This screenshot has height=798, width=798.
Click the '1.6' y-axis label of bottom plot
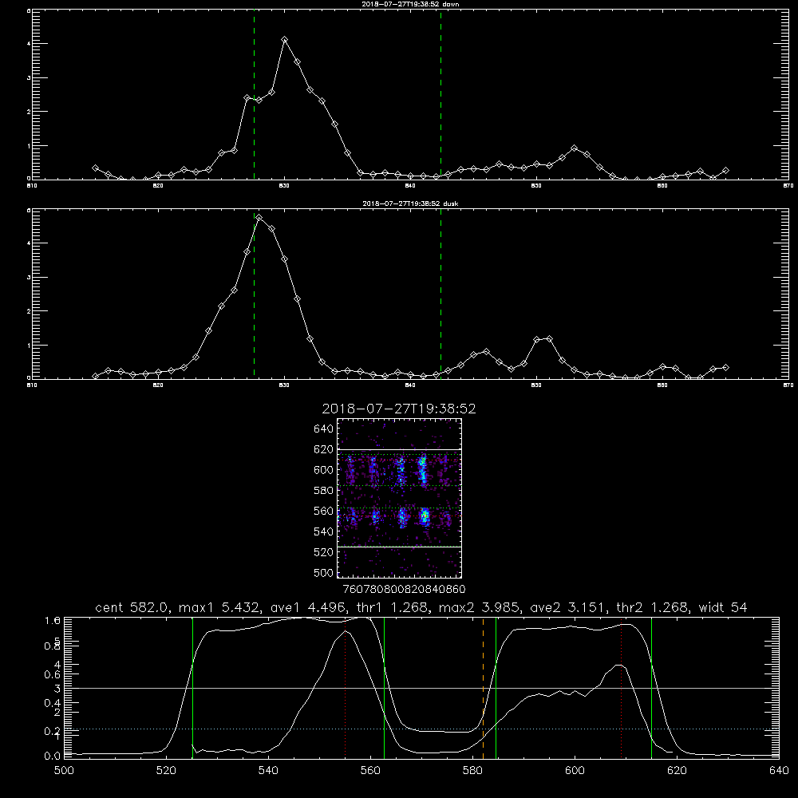tap(53, 620)
